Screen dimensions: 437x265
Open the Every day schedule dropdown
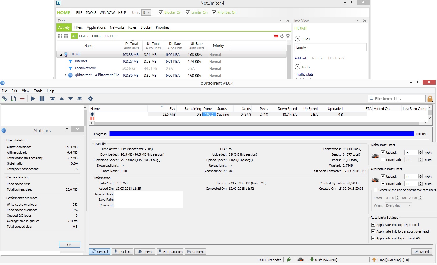coord(398,205)
